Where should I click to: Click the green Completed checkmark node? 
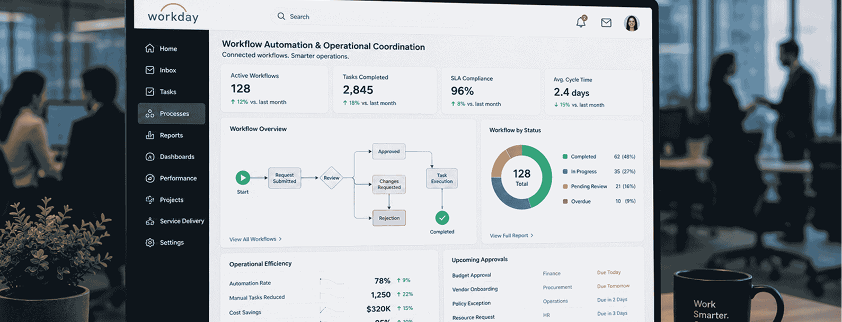tap(442, 218)
